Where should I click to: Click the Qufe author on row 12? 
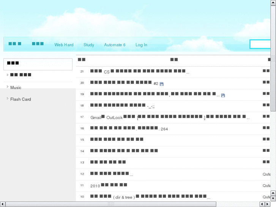click(267, 174)
